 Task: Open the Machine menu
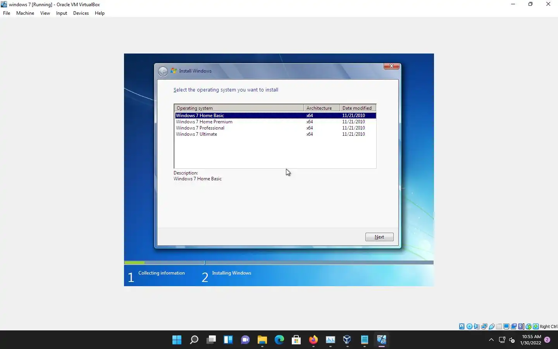tap(25, 13)
